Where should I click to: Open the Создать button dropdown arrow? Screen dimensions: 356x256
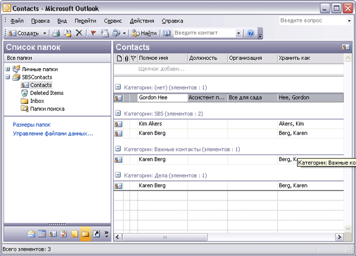45,33
